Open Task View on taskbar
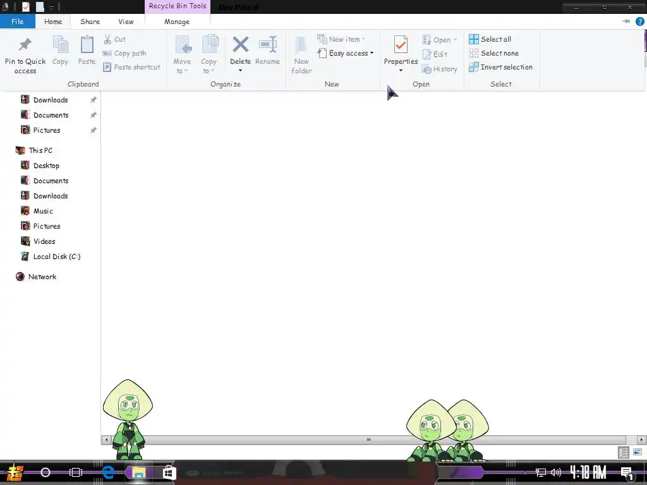This screenshot has height=485, width=647. (76, 472)
